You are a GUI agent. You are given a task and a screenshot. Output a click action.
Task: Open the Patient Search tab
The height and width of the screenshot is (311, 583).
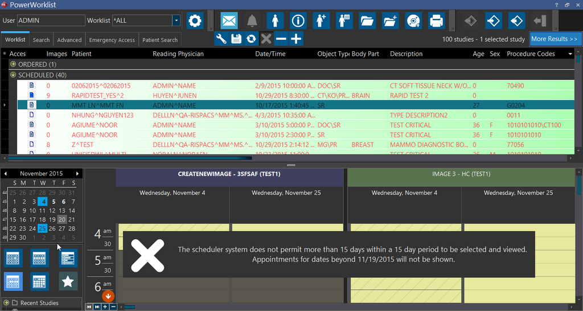pos(159,40)
